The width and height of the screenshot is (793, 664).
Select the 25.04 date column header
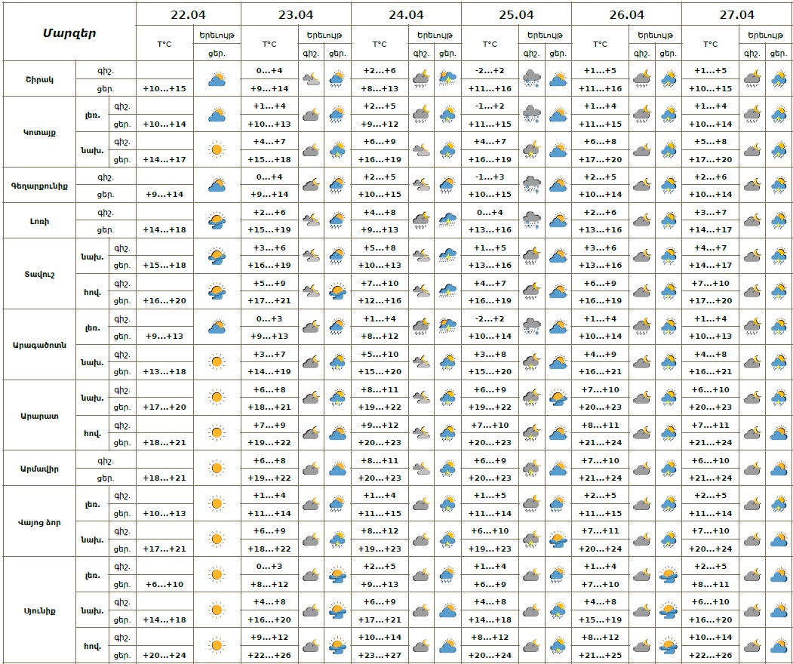(516, 14)
